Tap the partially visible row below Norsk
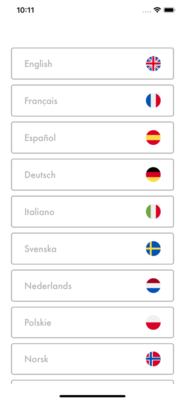Viewport: 185px width, 401px height. [92, 382]
